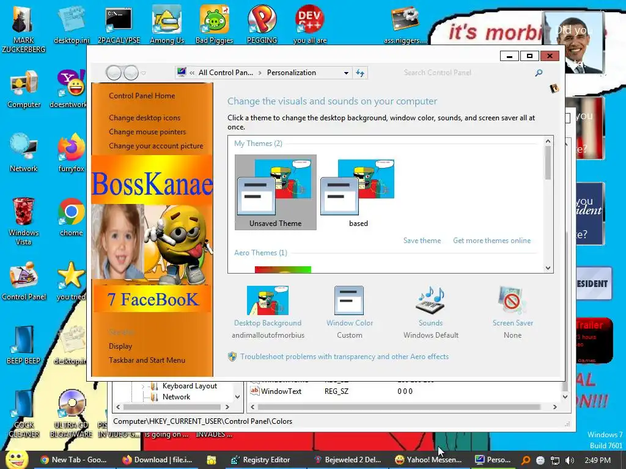Switch to Personalization taskbar item

tap(493, 460)
